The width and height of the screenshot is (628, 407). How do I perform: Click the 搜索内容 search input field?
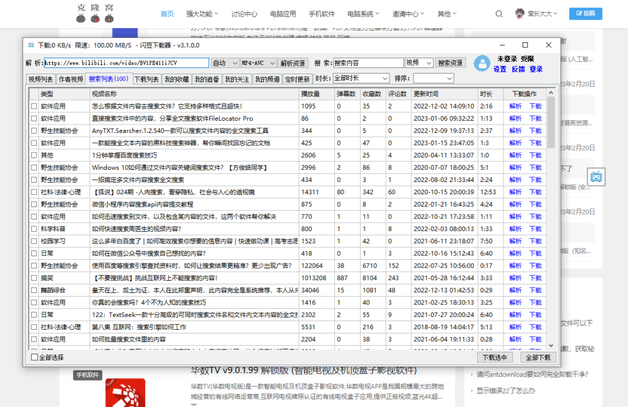[x=369, y=63]
